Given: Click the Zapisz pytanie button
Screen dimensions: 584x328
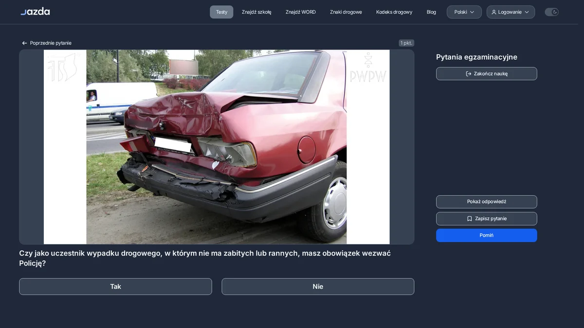Looking at the screenshot, I should click(x=487, y=219).
